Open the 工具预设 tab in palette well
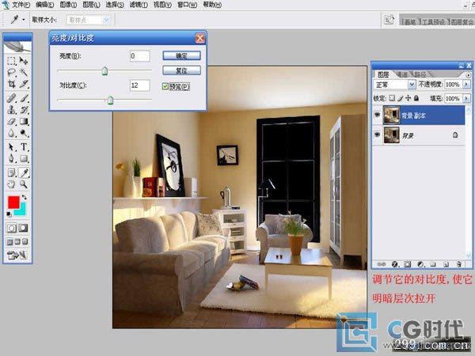475x356 pixels. pos(433,22)
